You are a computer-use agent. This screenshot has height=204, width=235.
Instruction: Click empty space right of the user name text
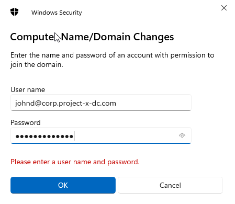pyautogui.click(x=153, y=103)
